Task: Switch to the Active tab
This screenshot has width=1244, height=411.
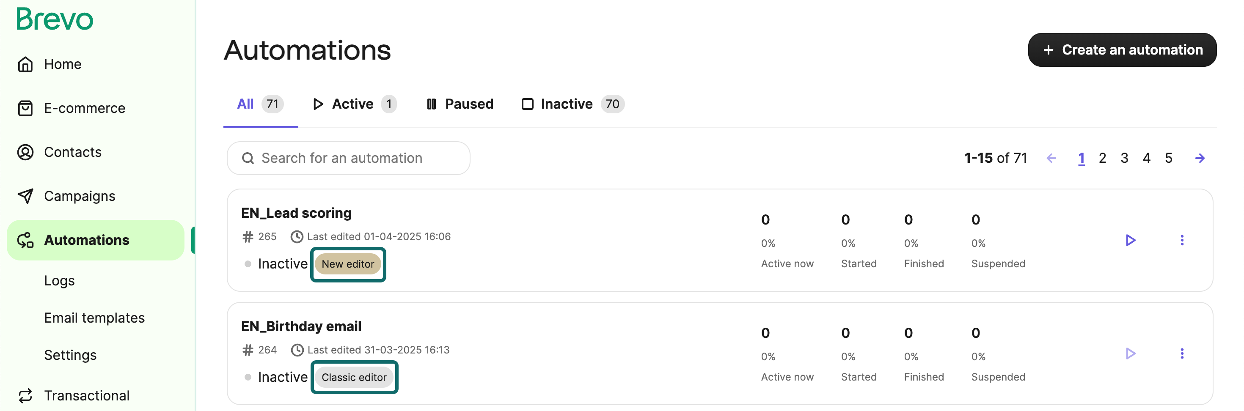Action: pos(355,104)
